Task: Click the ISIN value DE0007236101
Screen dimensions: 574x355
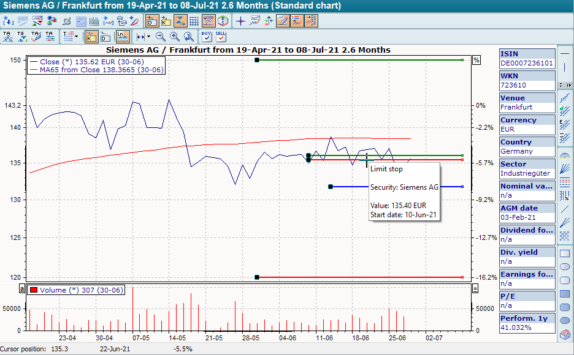Action: coord(527,63)
